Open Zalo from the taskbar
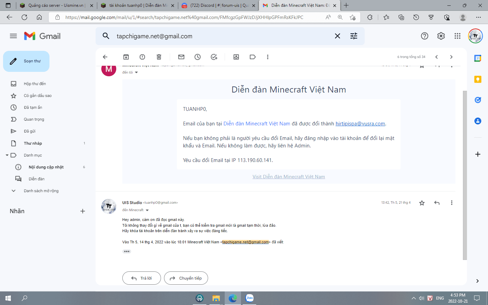Viewport: 488px width, 305px height. (249, 298)
